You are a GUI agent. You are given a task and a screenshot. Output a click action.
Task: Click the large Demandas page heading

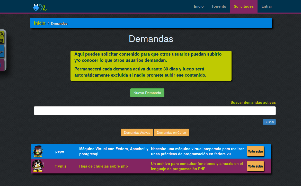coord(151,39)
